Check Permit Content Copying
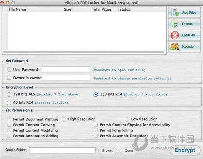Screen dimensions: 203x159 9,125
